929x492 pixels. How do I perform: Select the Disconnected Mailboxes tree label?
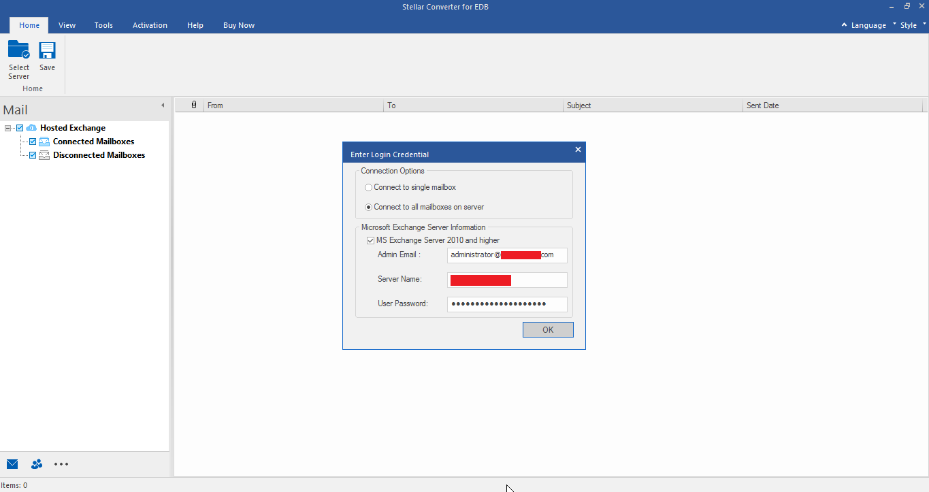pyautogui.click(x=99, y=155)
